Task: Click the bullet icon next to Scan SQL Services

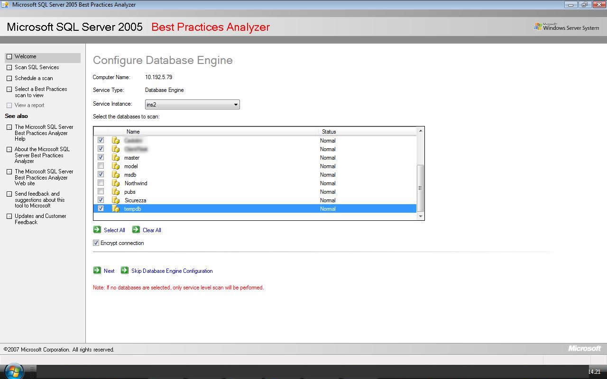Action: (x=9, y=67)
